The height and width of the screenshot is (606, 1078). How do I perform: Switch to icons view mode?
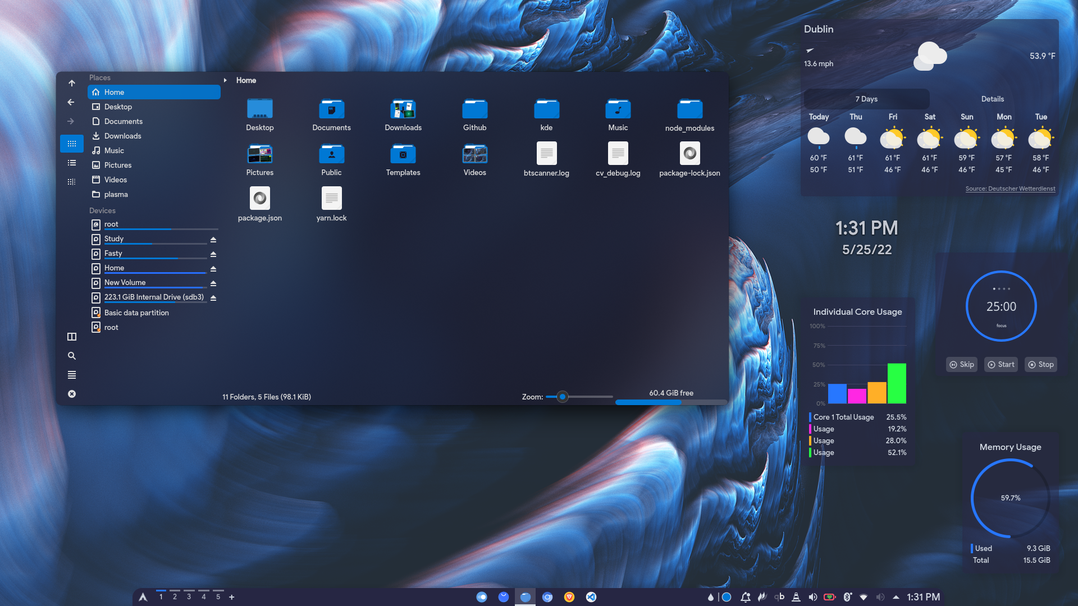[72, 144]
